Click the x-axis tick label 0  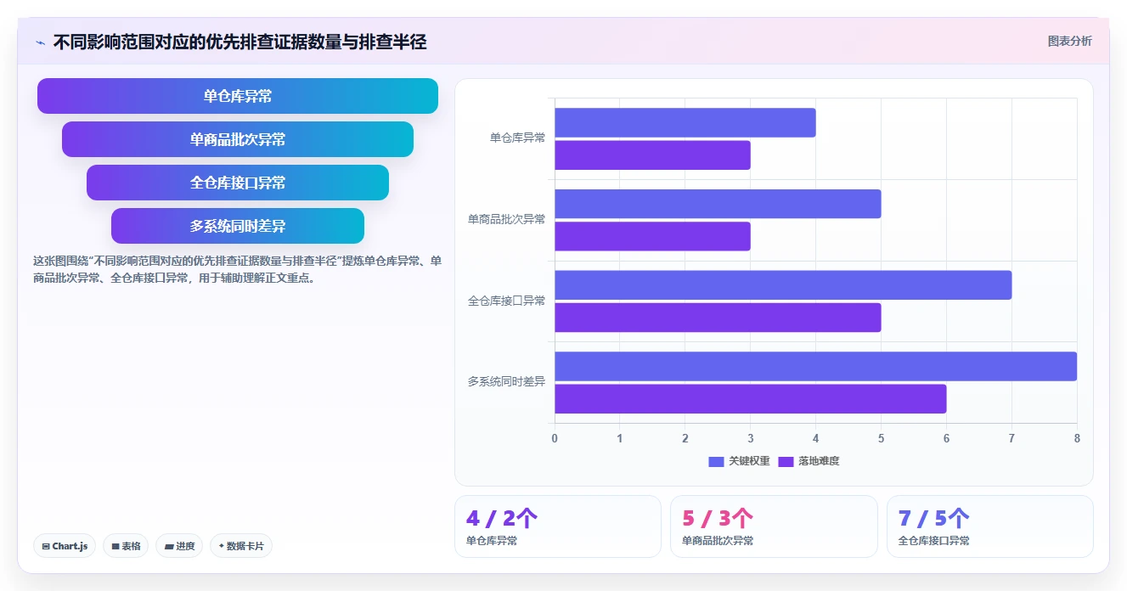click(555, 438)
